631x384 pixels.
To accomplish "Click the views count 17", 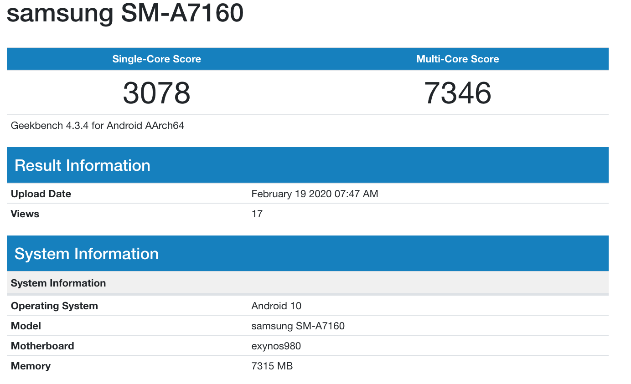I will click(x=257, y=214).
